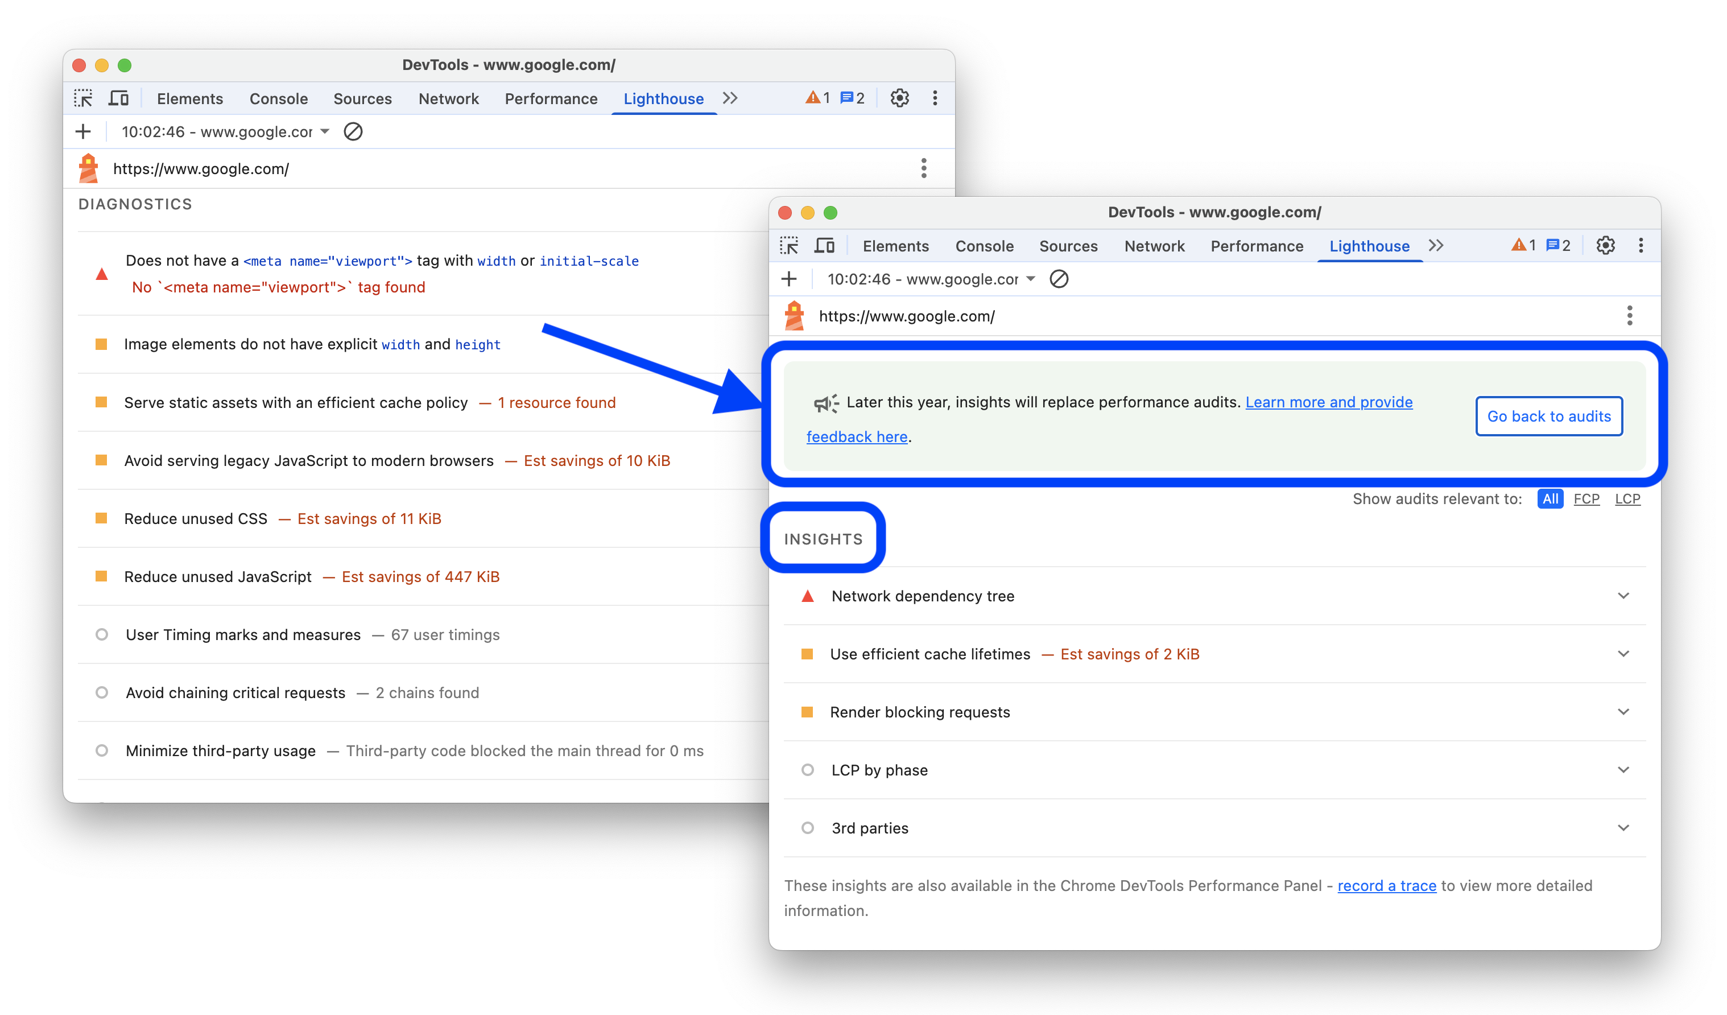The height and width of the screenshot is (1015, 1727).
Task: Open the Lighthouse report options three-dot menu
Action: coord(1630,316)
